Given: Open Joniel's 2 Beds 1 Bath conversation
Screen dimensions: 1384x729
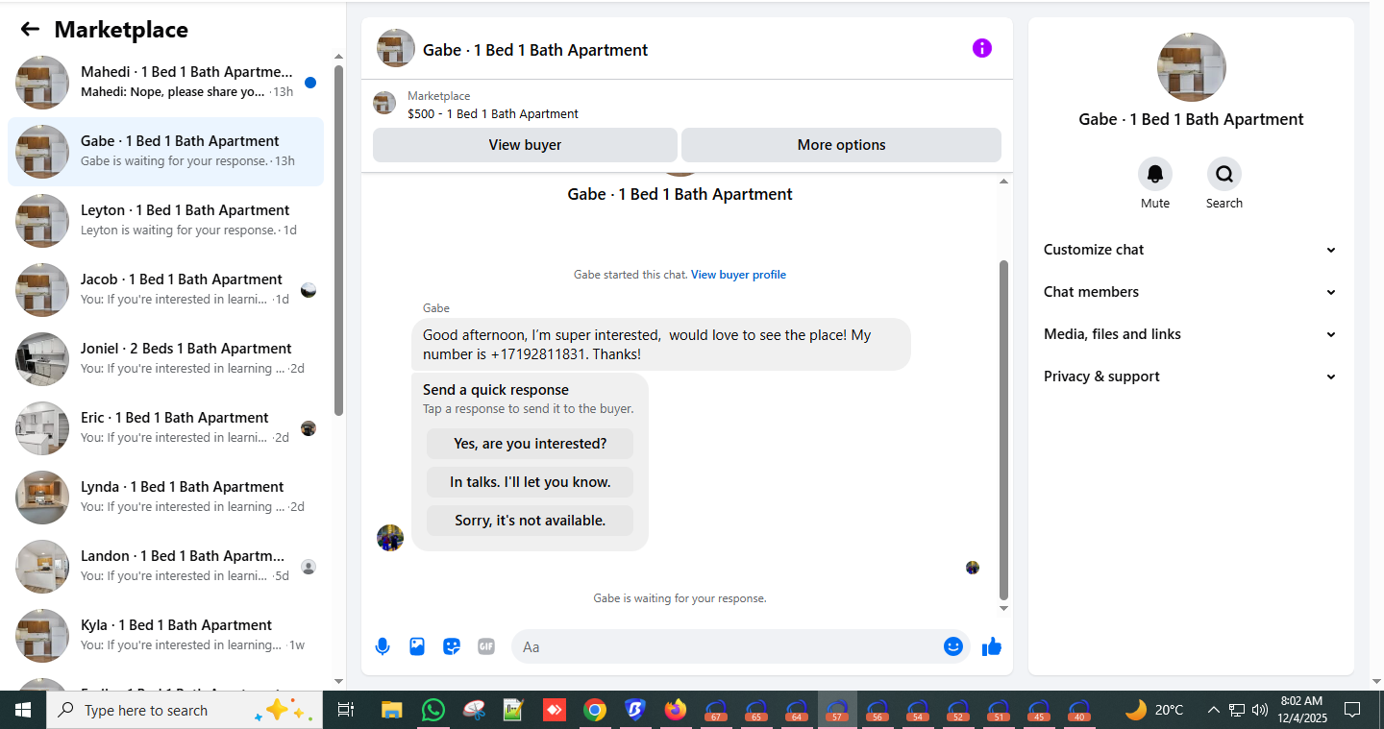Looking at the screenshot, I should click(x=165, y=359).
